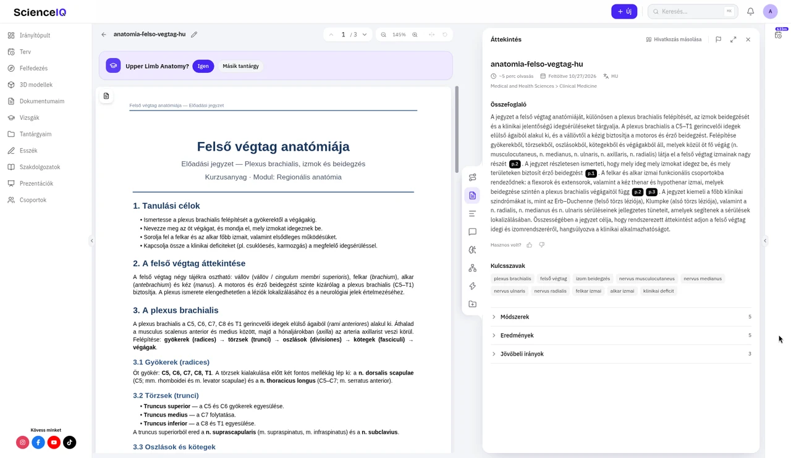Go to next page with down chevron
This screenshot has width=791, height=458.
pos(365,35)
